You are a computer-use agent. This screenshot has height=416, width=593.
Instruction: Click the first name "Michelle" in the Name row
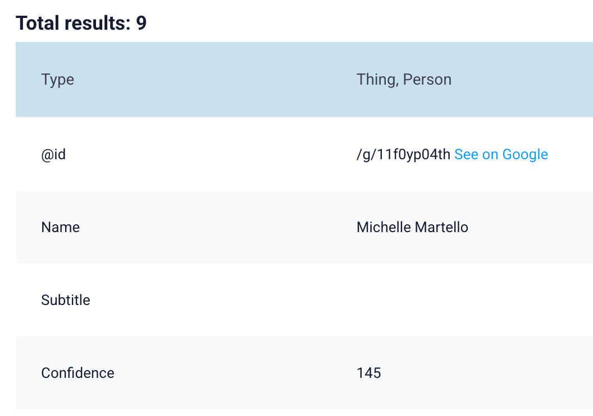384,227
